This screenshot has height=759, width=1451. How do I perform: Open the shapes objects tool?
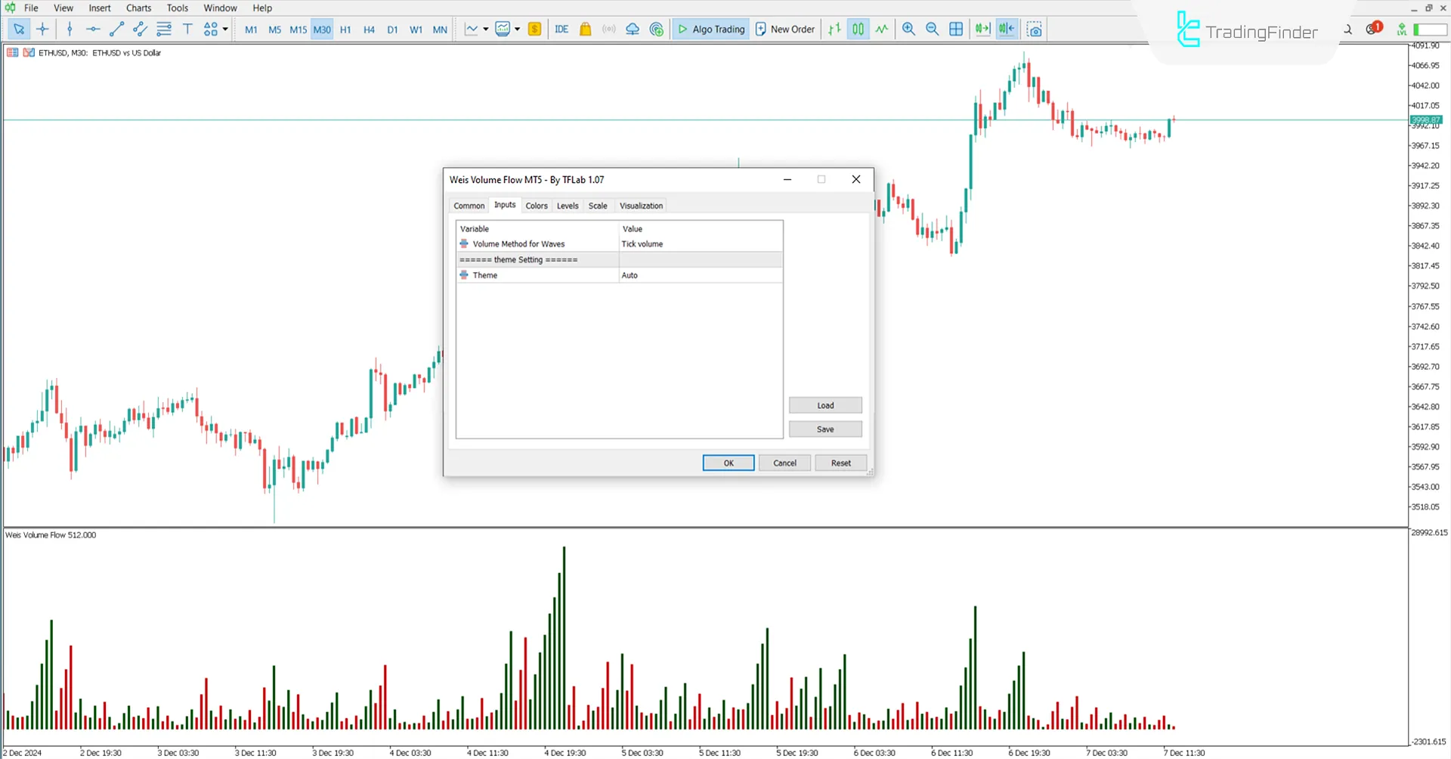click(x=210, y=29)
